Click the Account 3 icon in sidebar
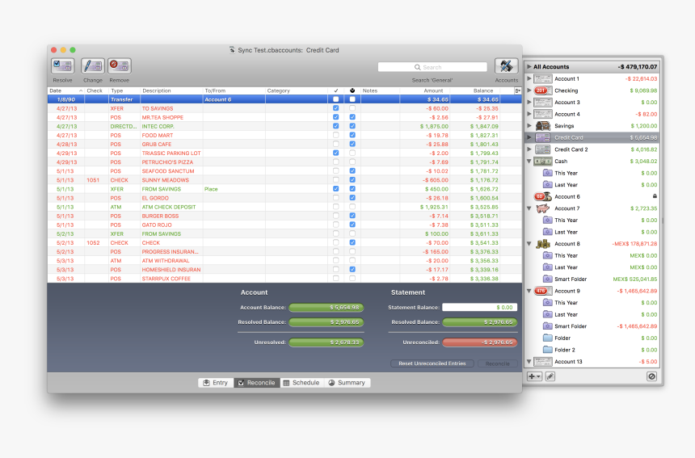Screen dimensions: 695x458 [542, 103]
